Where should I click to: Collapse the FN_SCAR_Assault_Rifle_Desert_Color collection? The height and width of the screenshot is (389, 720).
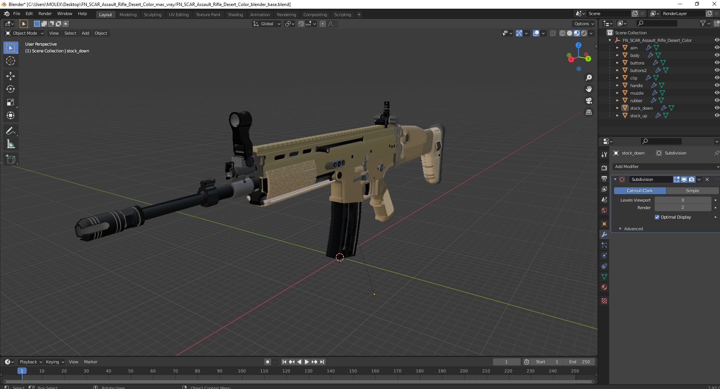pyautogui.click(x=610, y=40)
